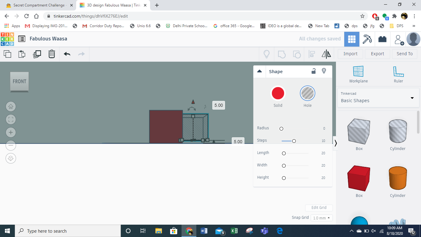Set shape to Hole
This screenshot has height=237, width=421.
point(308,93)
